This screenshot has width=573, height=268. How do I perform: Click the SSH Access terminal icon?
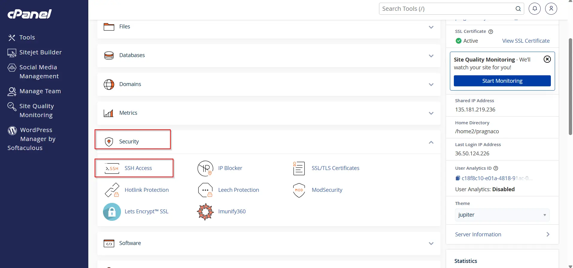(x=112, y=169)
